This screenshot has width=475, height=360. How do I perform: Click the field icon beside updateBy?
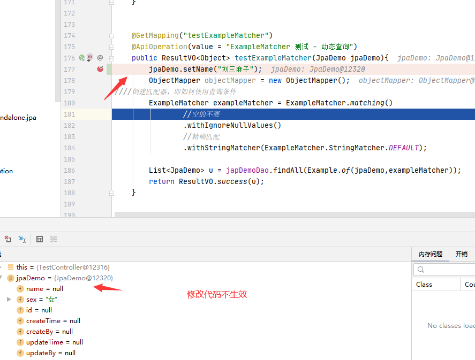[20, 353]
